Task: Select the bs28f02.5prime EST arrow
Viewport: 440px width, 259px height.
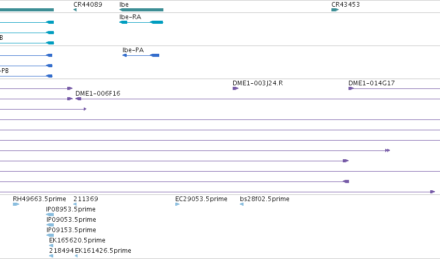Action: [241, 204]
